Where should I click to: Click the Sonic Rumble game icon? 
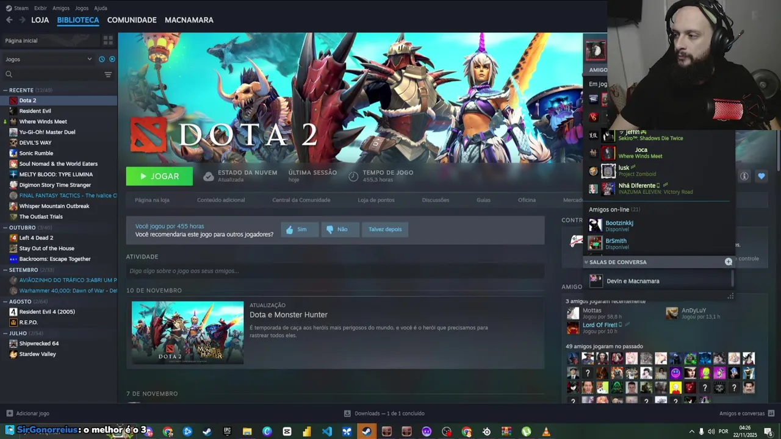coord(13,153)
